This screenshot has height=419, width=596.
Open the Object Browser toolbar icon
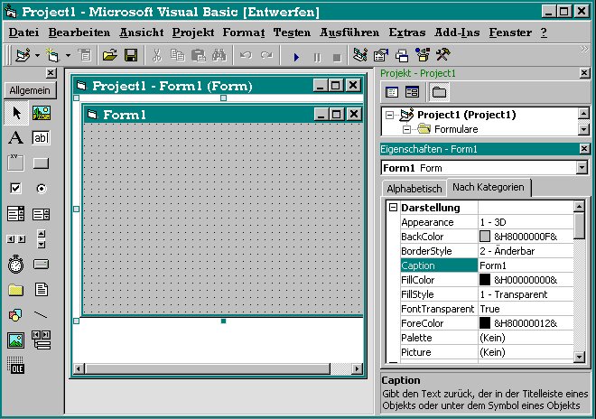[x=423, y=55]
